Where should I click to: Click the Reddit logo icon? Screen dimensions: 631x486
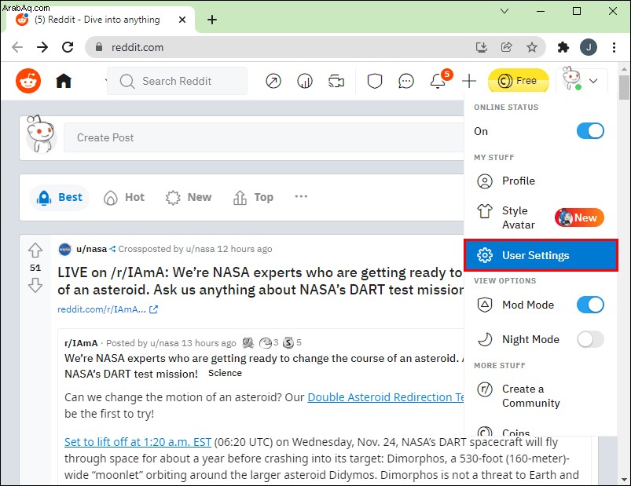pos(28,81)
